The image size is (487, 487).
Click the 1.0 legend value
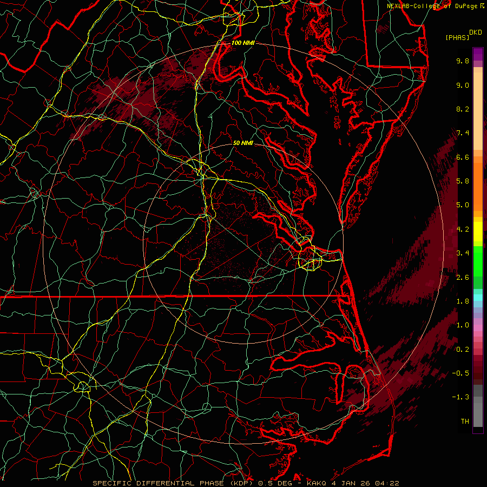[x=463, y=325]
